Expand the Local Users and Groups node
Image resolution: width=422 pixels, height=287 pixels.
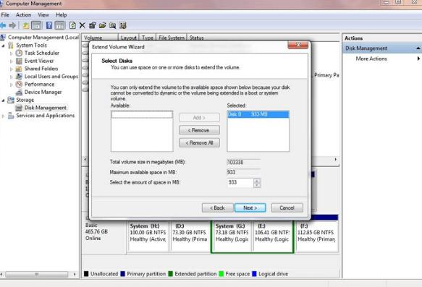(x=12, y=77)
